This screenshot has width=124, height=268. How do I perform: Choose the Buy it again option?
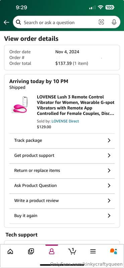[62, 216]
